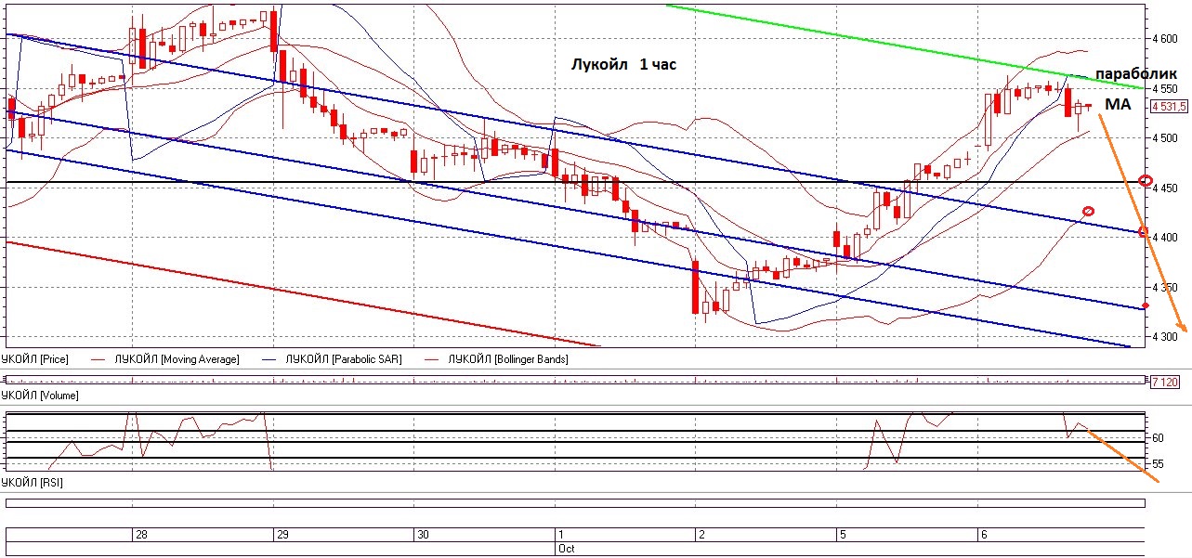Click the 4 300 price axis label

click(x=1165, y=337)
